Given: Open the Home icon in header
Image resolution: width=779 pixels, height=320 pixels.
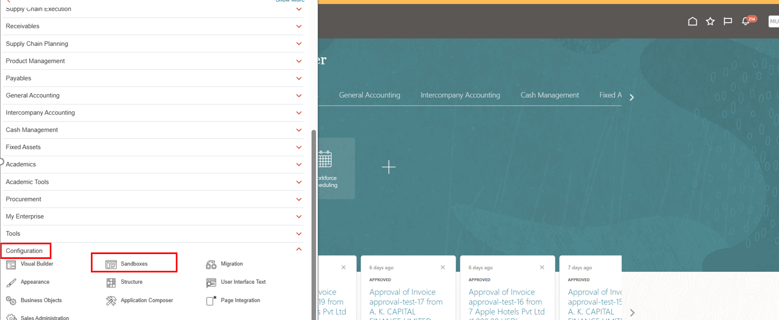Looking at the screenshot, I should pyautogui.click(x=692, y=22).
